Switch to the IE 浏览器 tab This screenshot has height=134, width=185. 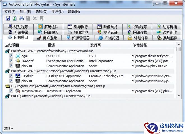(x=109, y=38)
